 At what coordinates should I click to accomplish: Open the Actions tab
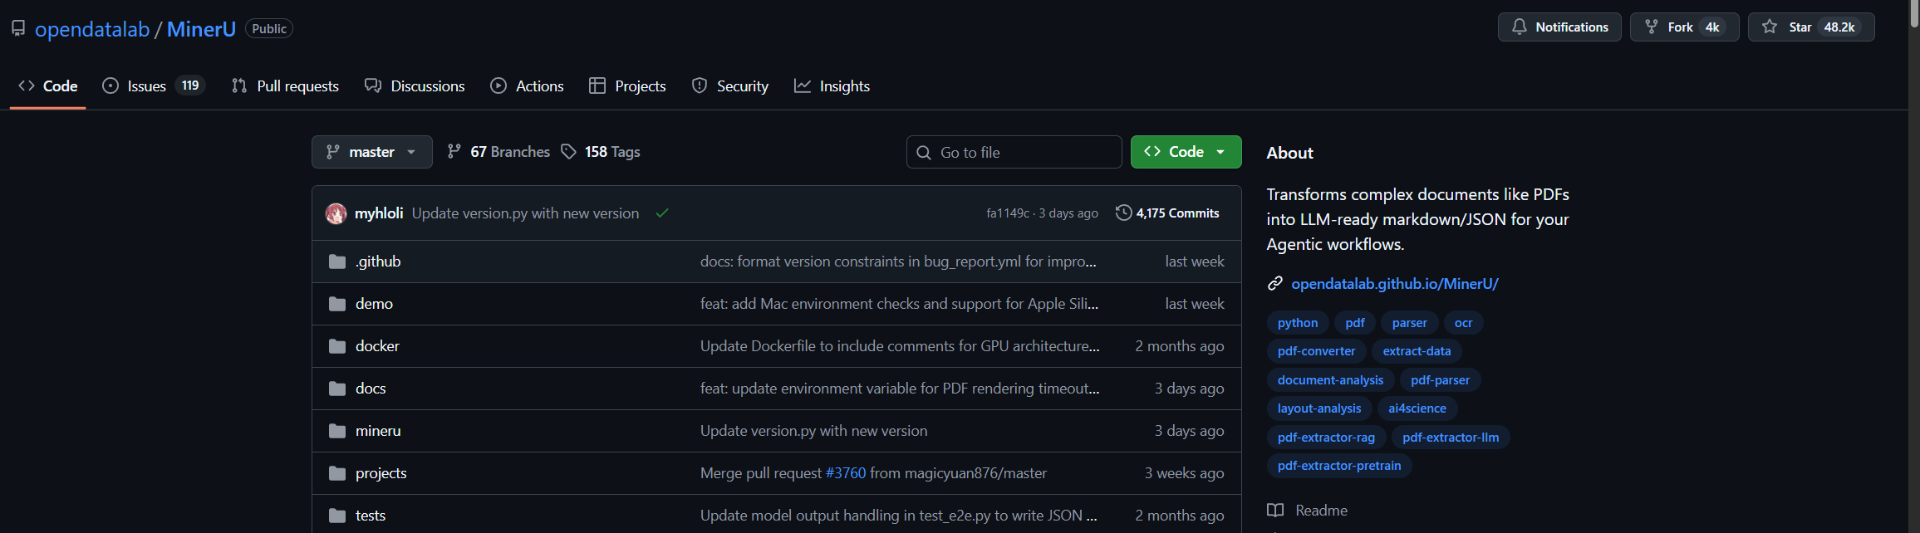point(527,86)
